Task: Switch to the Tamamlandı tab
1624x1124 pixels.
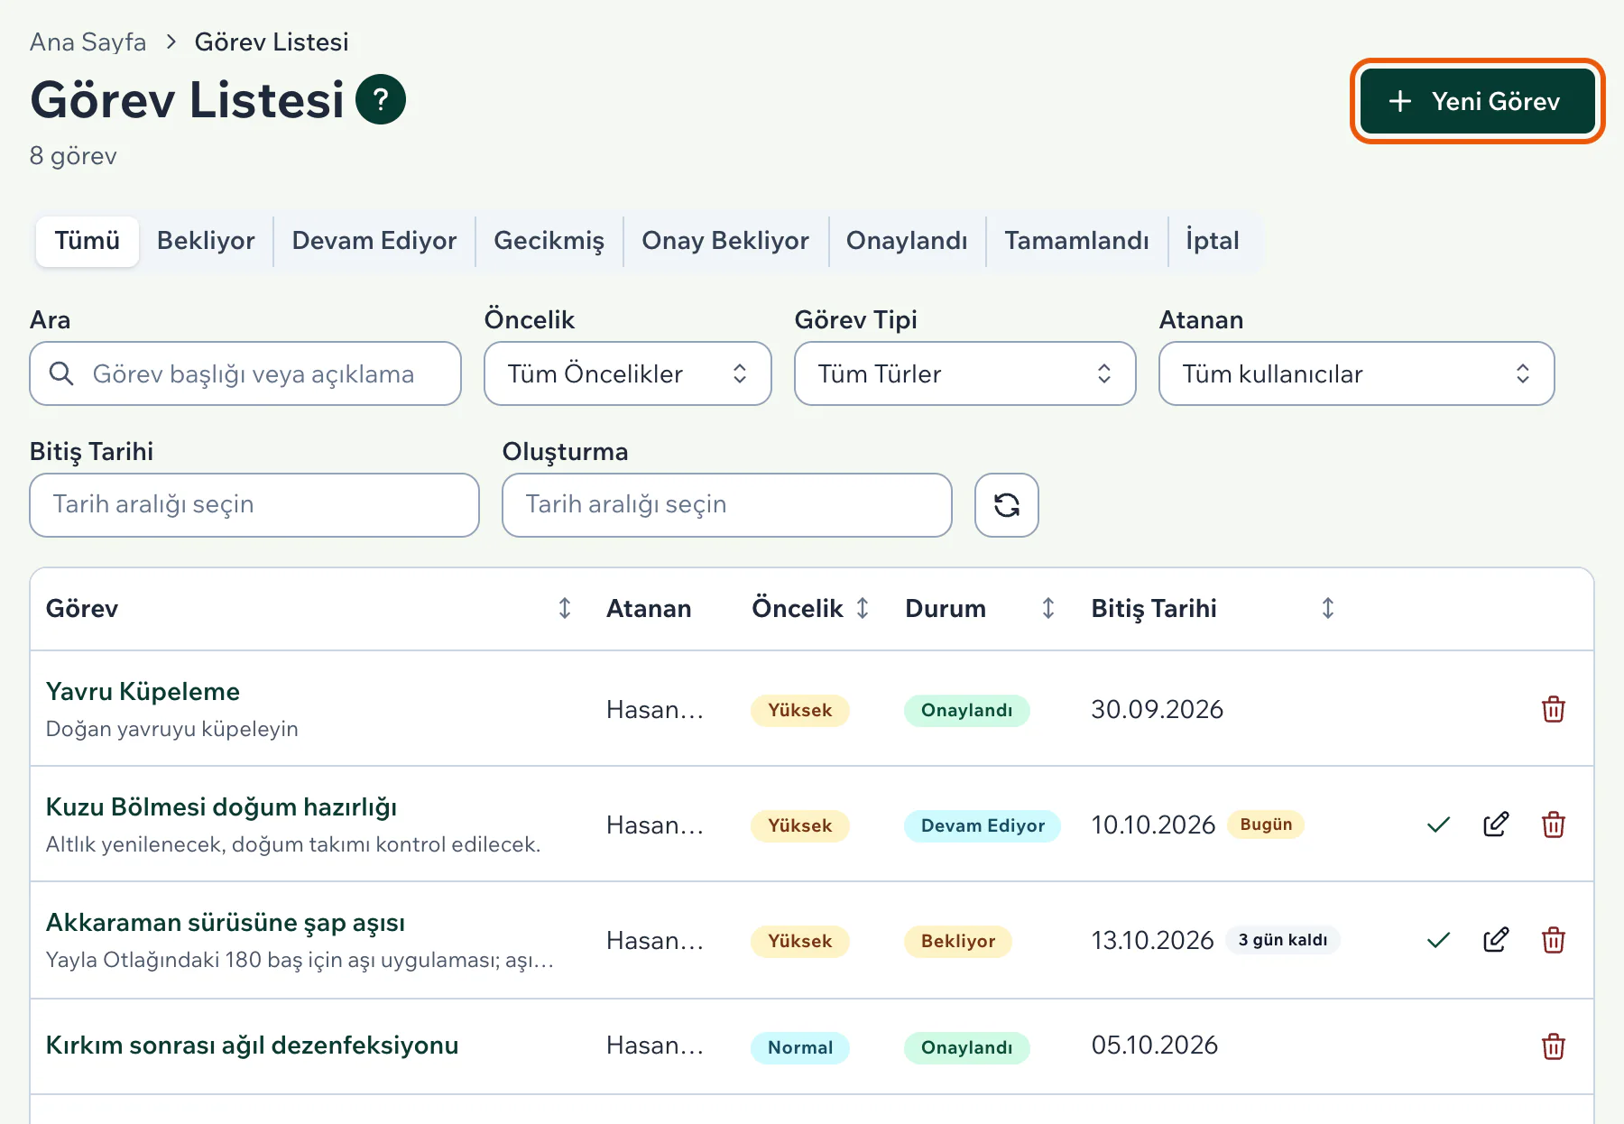Action: pyautogui.click(x=1077, y=241)
